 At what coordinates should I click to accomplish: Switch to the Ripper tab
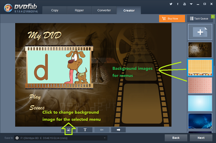[x=79, y=10]
